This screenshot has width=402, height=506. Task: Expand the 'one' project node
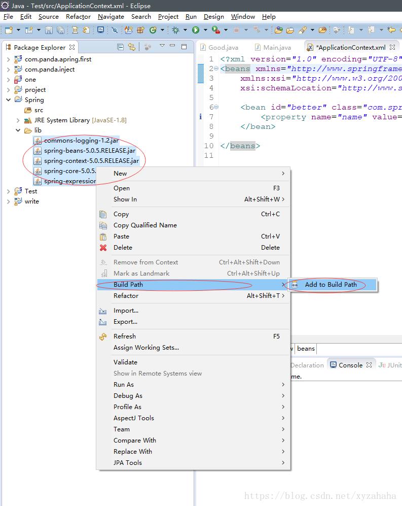(x=9, y=80)
